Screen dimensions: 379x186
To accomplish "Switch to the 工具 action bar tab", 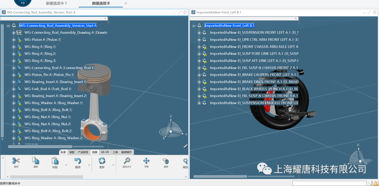I will (115, 152).
